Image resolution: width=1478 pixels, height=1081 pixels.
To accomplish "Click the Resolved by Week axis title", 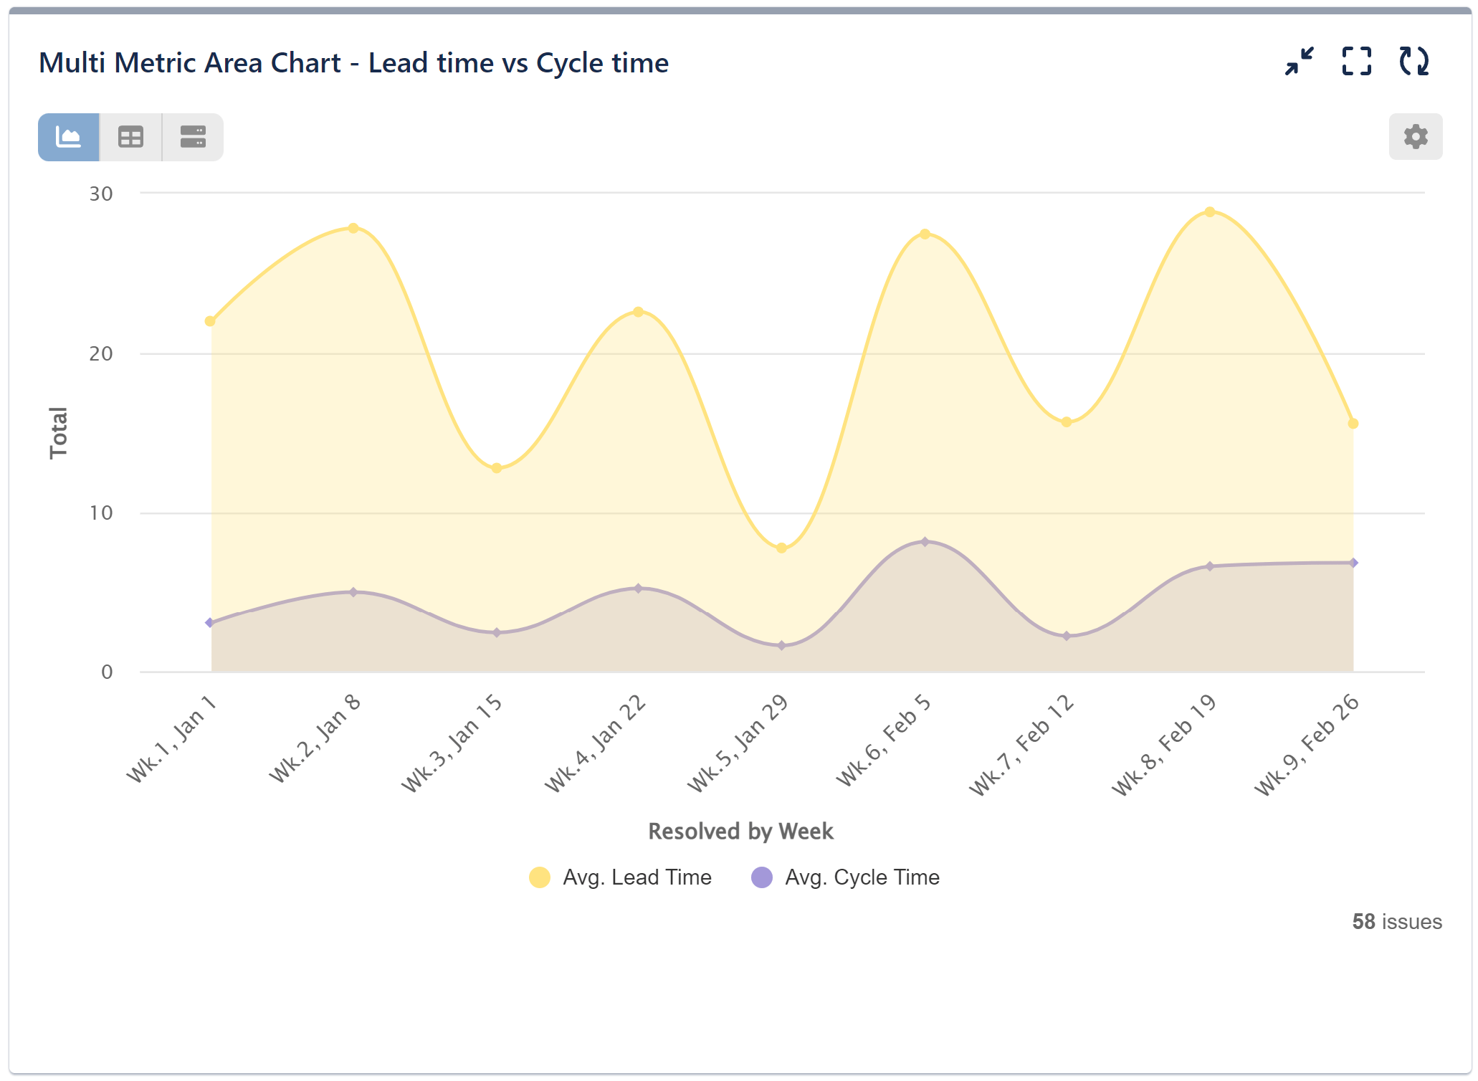I will (741, 831).
